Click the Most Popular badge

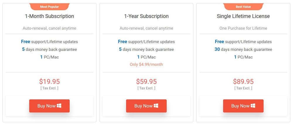[x=49, y=6]
